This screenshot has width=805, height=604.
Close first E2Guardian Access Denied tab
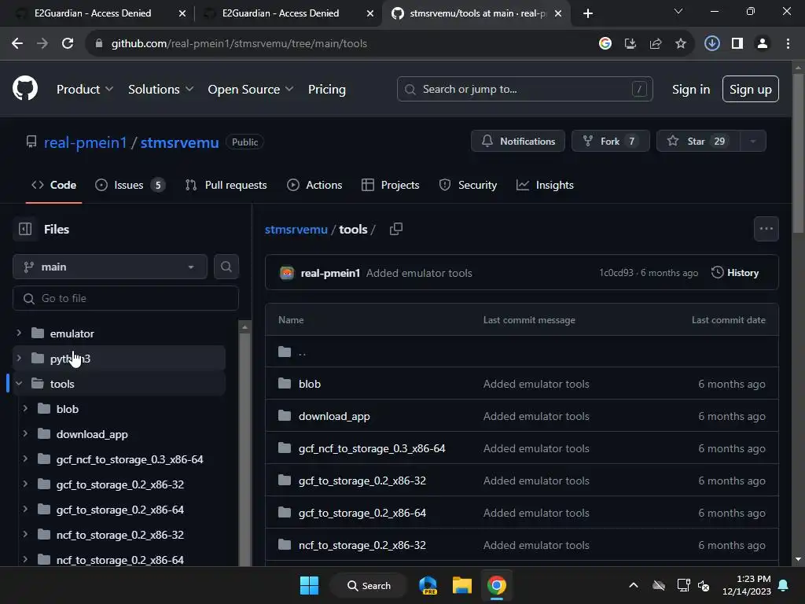pyautogui.click(x=182, y=13)
